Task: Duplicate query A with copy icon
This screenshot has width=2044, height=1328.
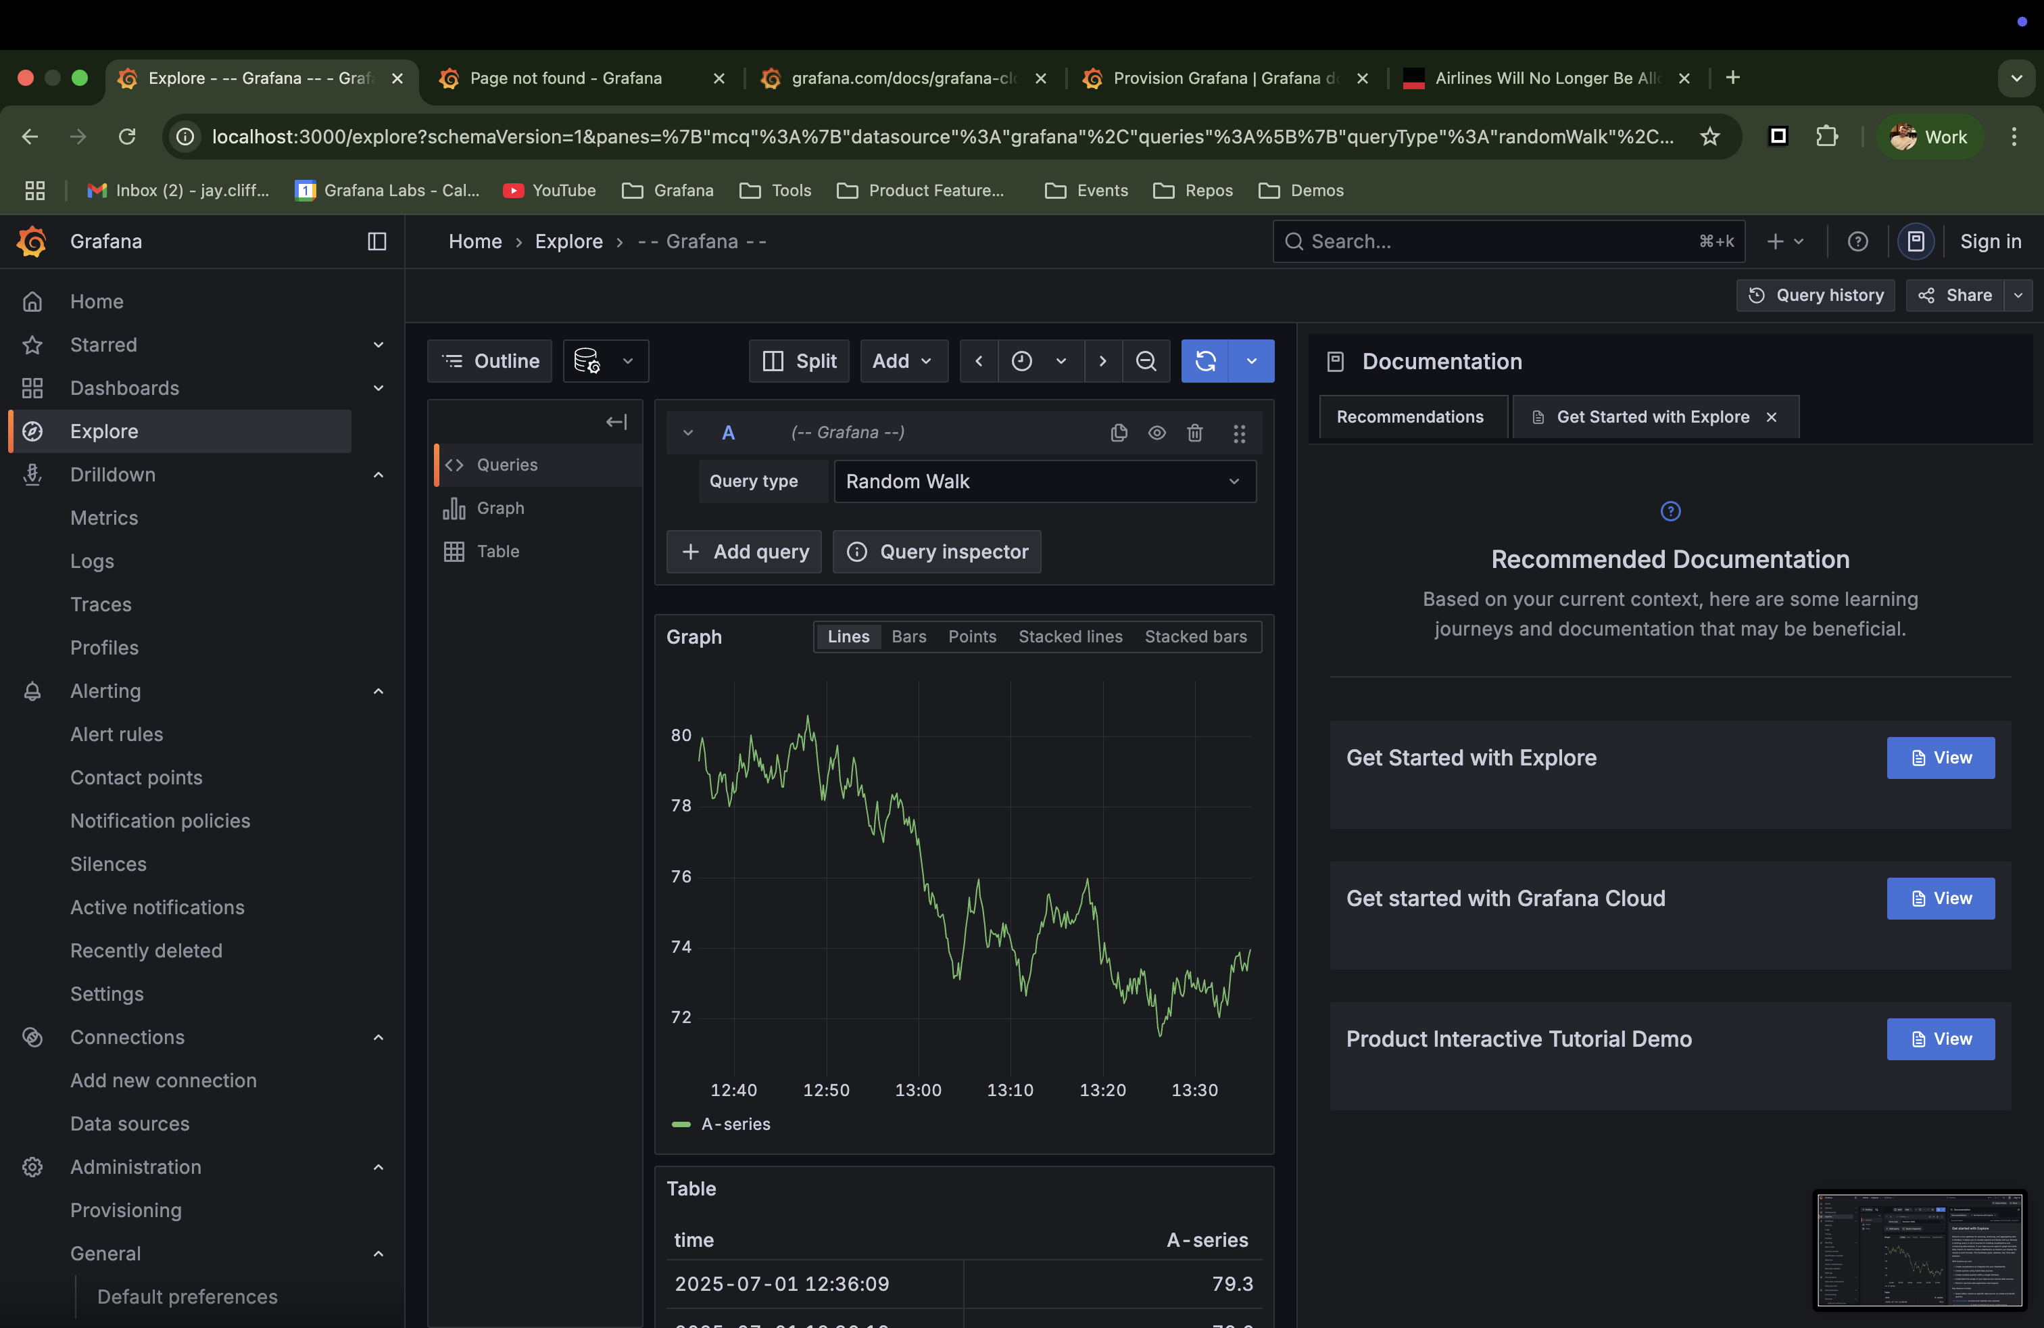Action: pyautogui.click(x=1118, y=433)
